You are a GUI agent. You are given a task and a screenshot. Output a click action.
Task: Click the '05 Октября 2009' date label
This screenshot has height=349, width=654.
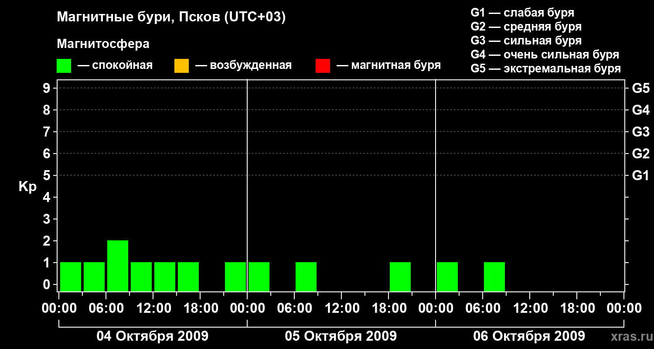(341, 336)
